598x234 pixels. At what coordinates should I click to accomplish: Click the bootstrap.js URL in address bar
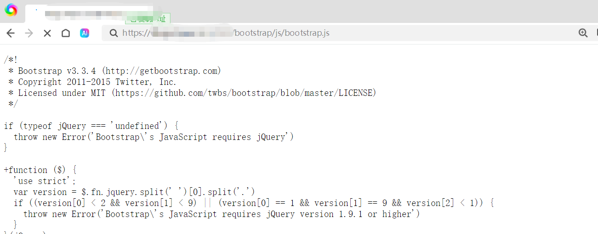pos(282,33)
